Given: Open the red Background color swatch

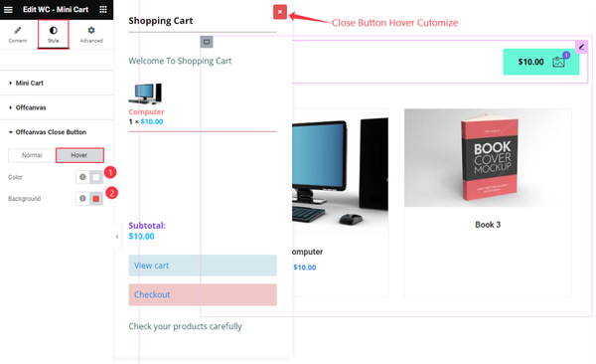Looking at the screenshot, I should [x=96, y=199].
